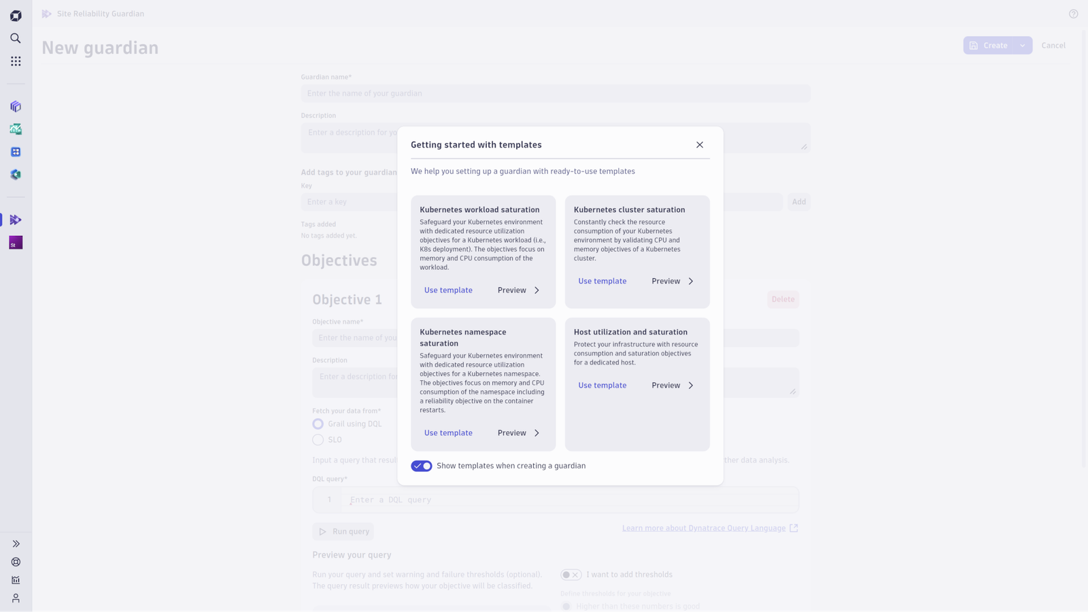Open the blue-green hexagon app icon
This screenshot has width=1088, height=612.
click(16, 175)
